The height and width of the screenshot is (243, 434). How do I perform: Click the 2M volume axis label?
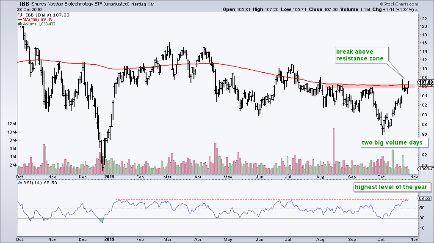(x=12, y=165)
